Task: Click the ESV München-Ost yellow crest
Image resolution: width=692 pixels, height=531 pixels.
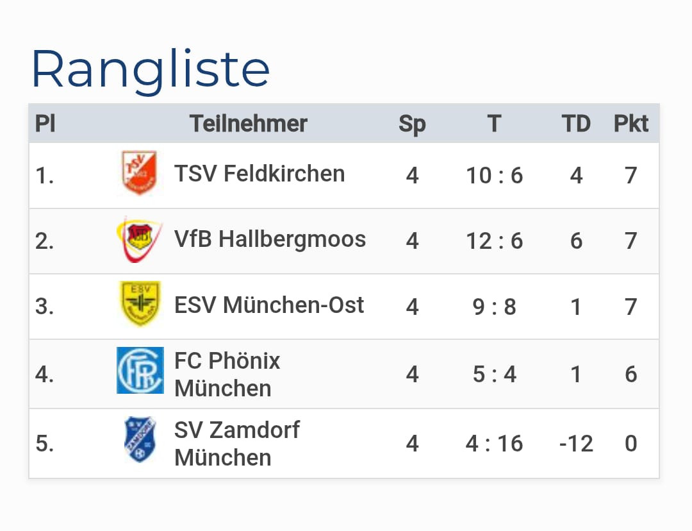Action: 140,304
